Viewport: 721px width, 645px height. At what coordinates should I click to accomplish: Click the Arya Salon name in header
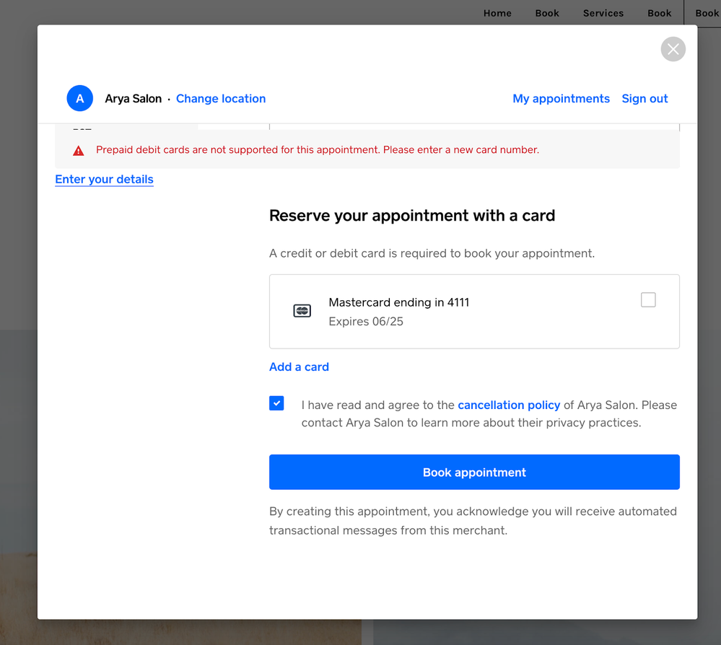(134, 99)
